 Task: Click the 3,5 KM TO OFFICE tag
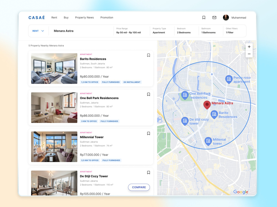click(90, 160)
